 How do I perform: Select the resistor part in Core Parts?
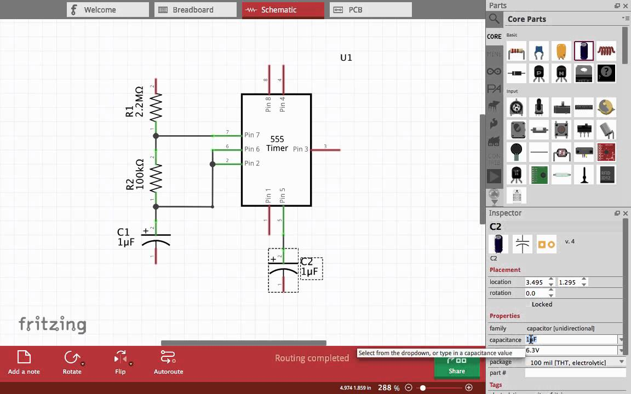pos(517,51)
